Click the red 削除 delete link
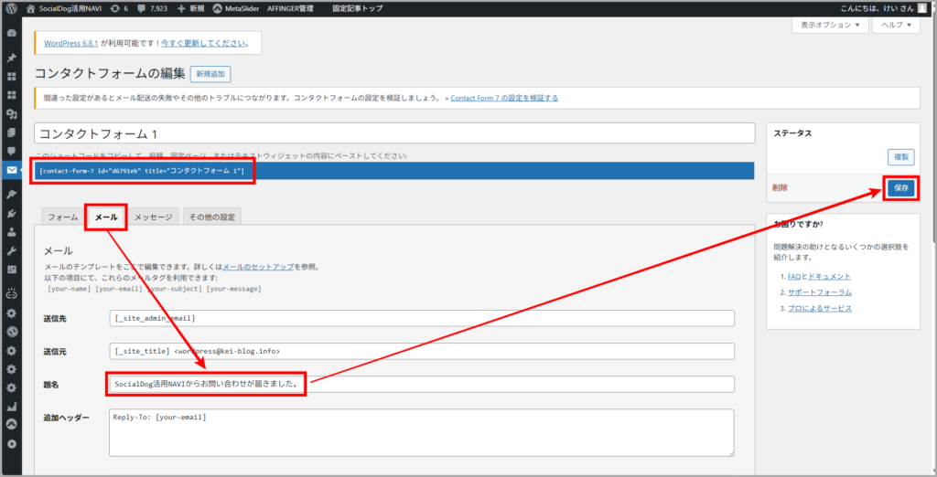Screen dimensions: 937x477 pyautogui.click(x=780, y=187)
